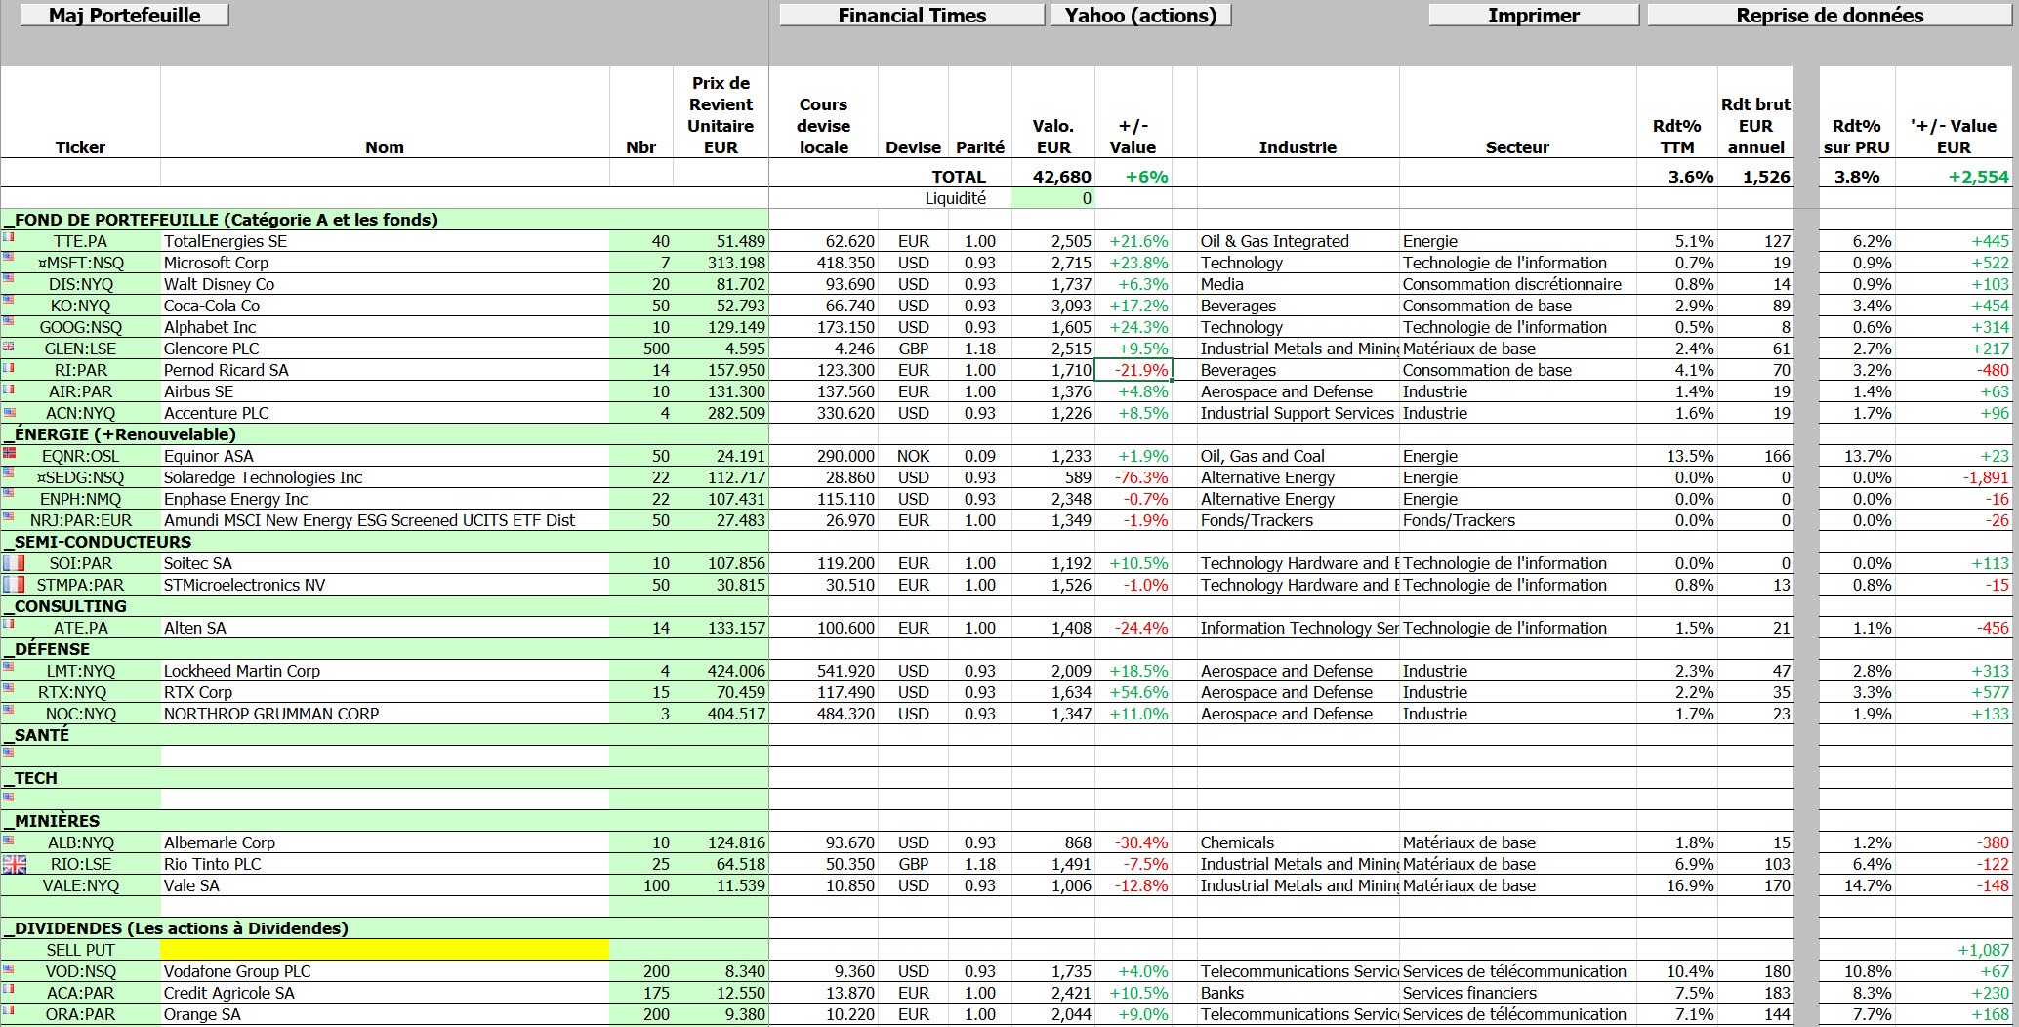
Task: Select the STMicroelectronics NV name cell
Action: [x=385, y=585]
